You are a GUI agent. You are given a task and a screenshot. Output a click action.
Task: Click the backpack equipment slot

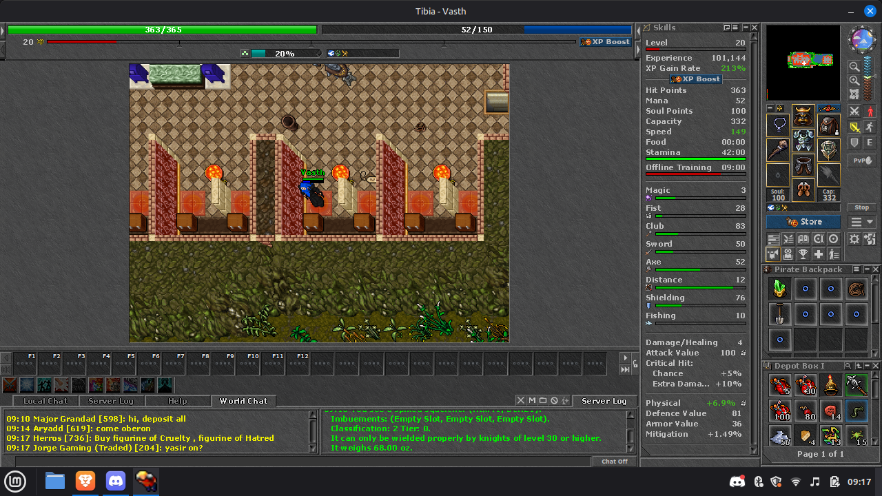coord(828,125)
